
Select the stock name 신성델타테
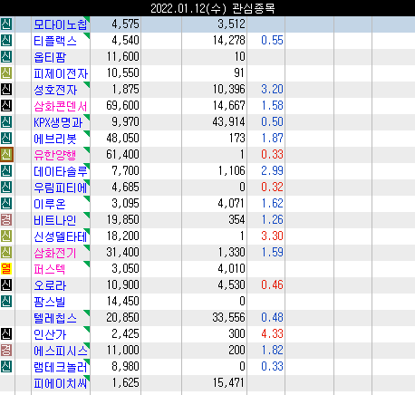click(61, 236)
